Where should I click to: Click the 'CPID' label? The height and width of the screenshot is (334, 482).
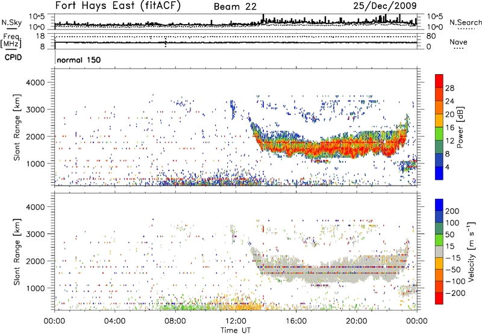[x=13, y=57]
